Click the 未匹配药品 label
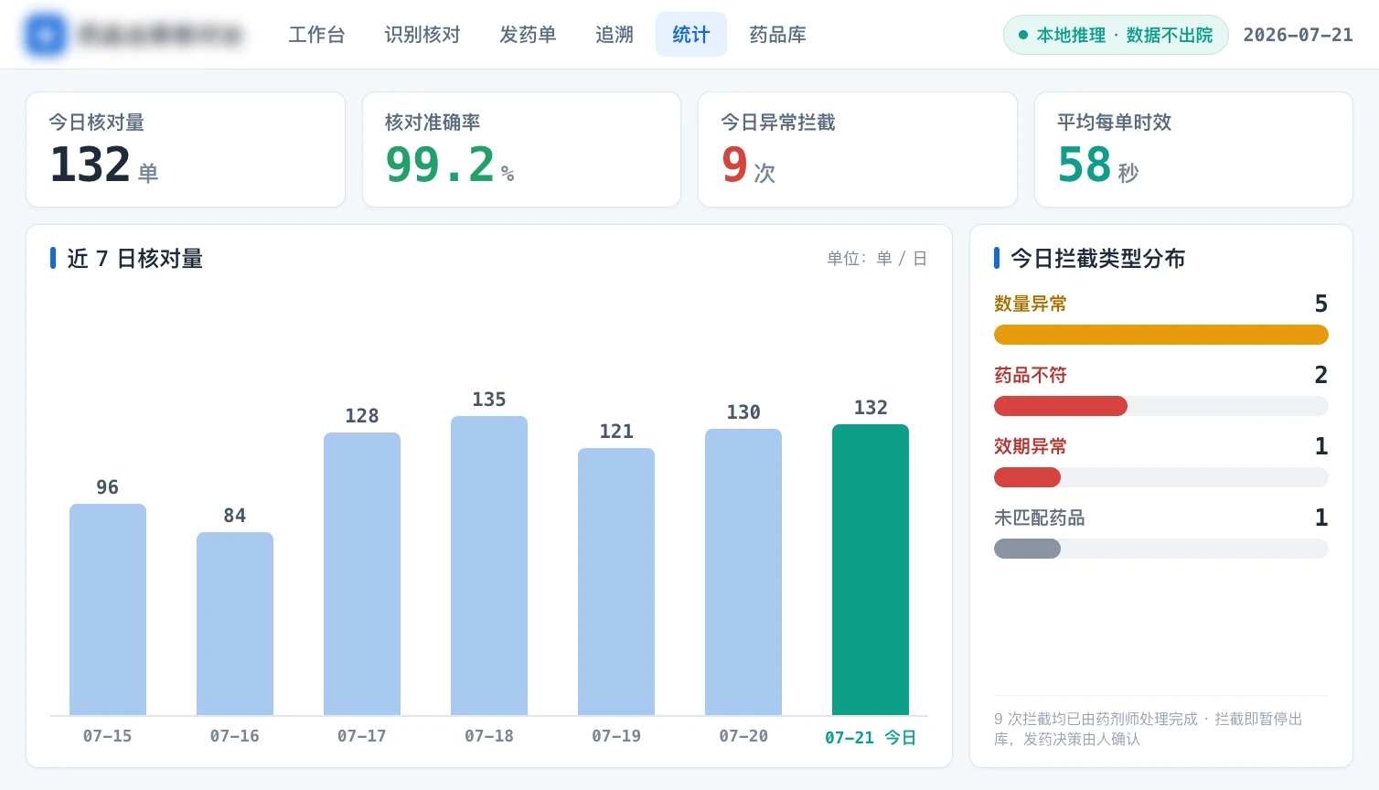This screenshot has height=790, width=1379. click(x=1040, y=518)
